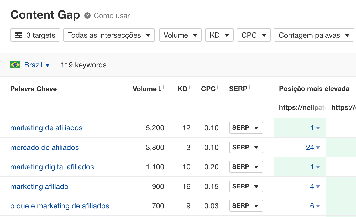Open the Volume filter dropdown
This screenshot has width=356, height=217.
(x=180, y=35)
